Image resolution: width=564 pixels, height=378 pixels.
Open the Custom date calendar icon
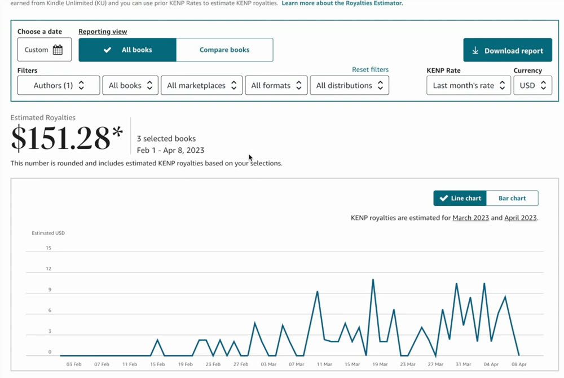58,50
